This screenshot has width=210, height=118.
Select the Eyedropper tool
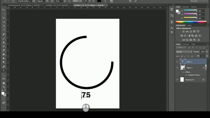click(x=4, y=30)
